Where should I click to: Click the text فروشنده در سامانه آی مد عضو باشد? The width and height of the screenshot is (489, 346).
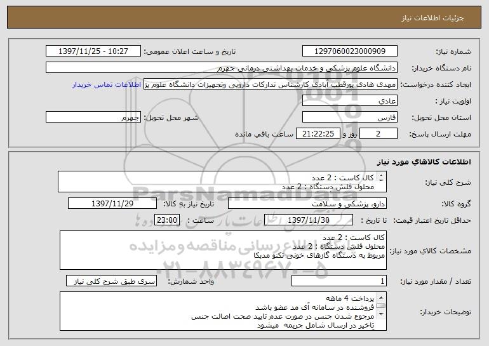(x=314, y=308)
